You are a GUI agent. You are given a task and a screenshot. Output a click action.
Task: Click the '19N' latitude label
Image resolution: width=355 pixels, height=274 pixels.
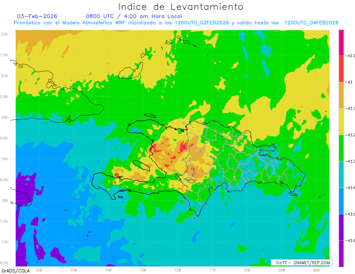tap(5, 159)
